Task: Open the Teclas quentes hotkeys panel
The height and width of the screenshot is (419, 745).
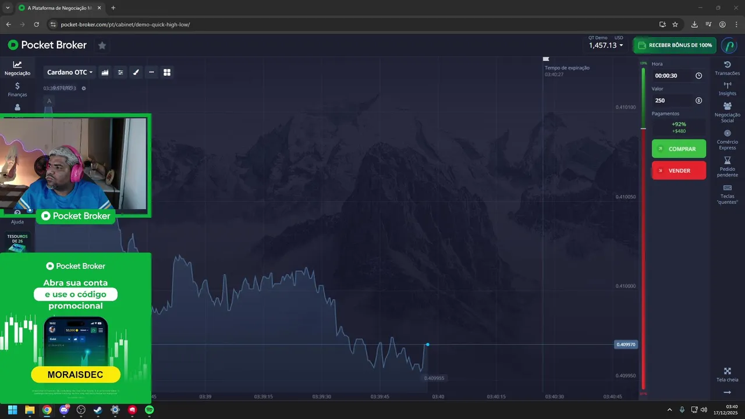Action: pos(728,194)
